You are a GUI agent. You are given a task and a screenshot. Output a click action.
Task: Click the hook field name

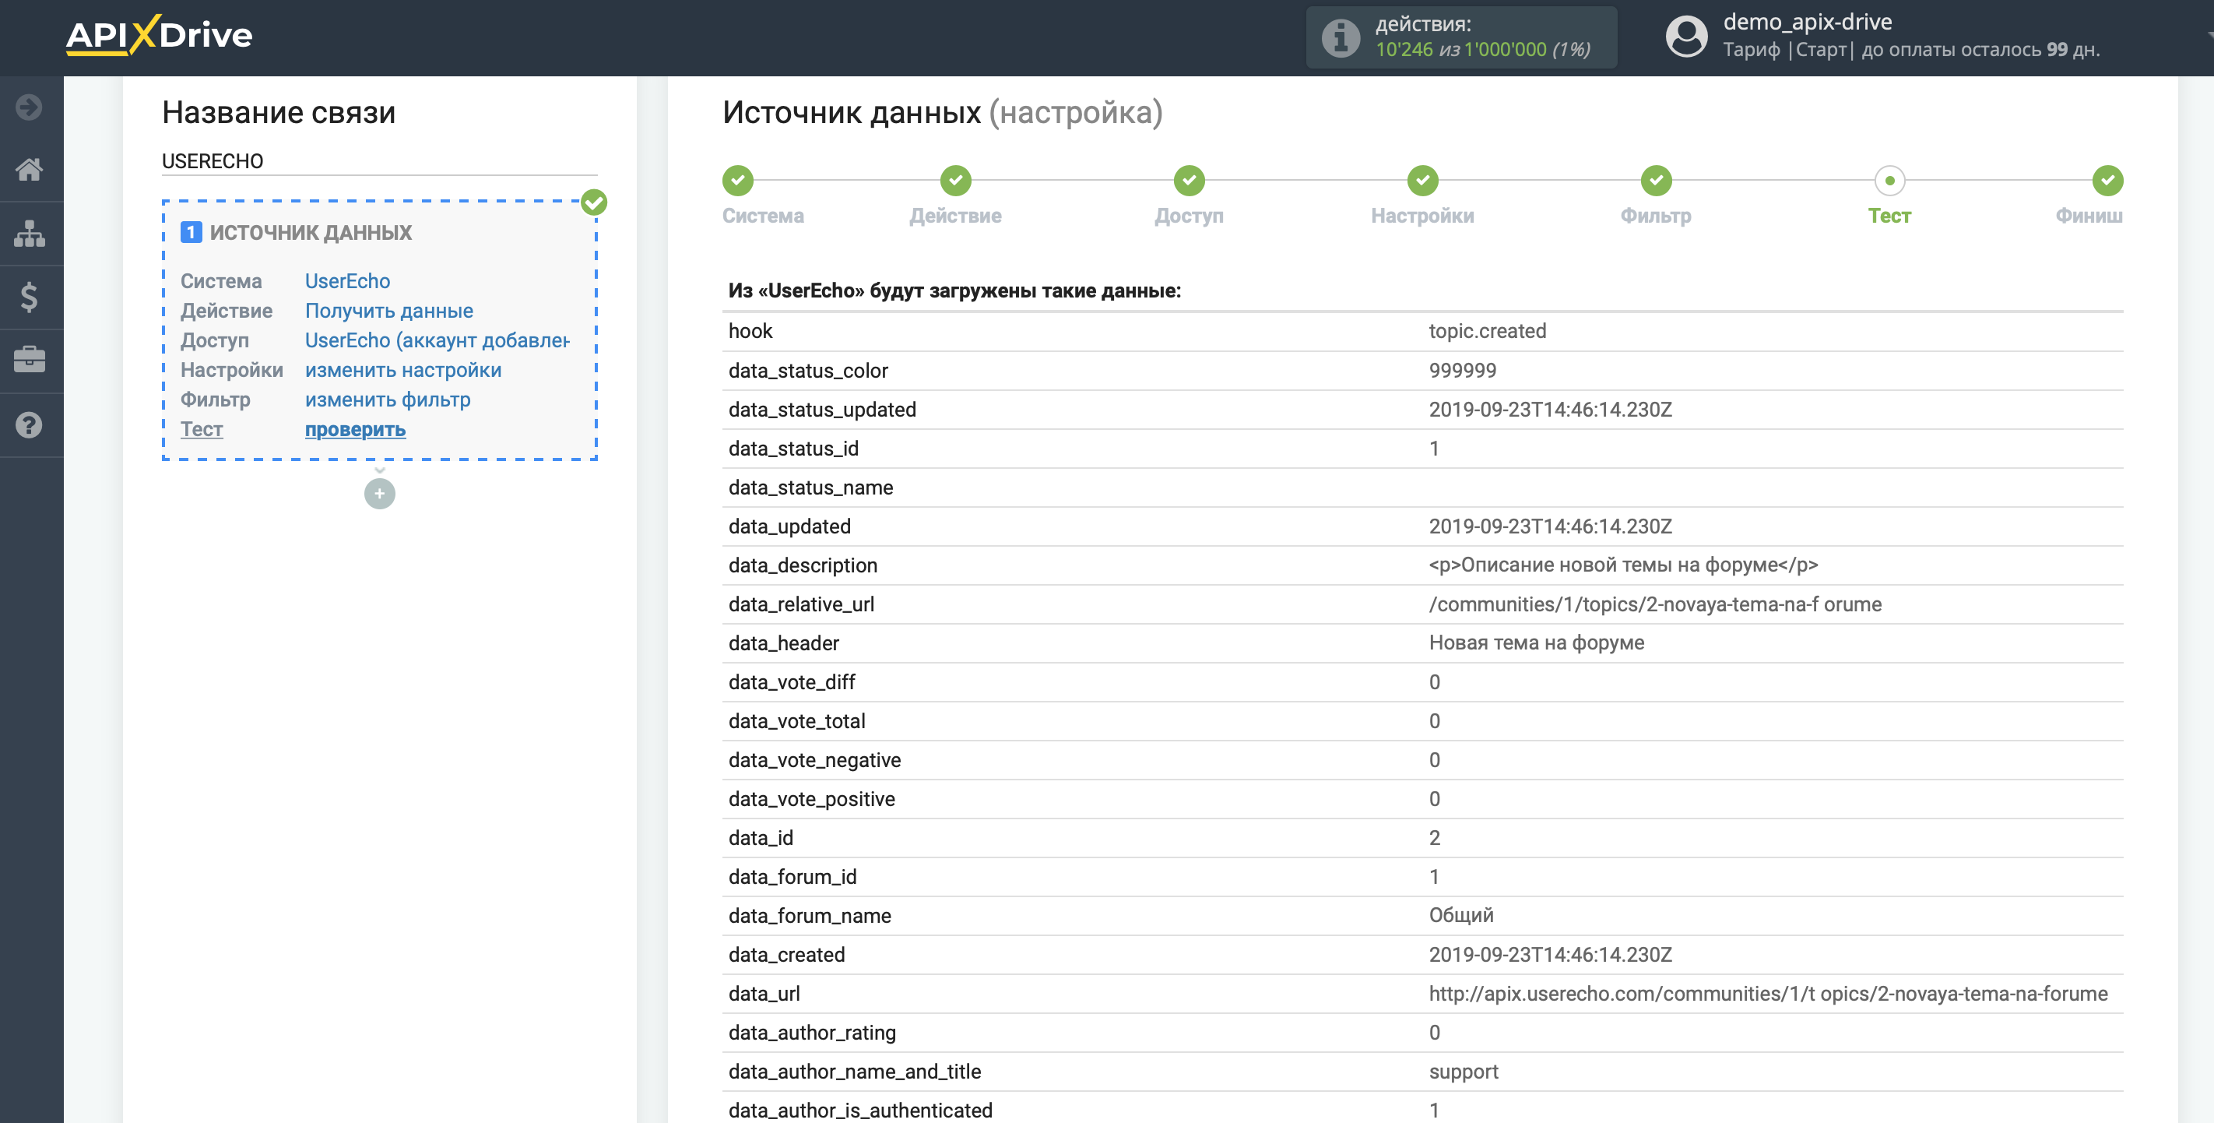click(750, 331)
